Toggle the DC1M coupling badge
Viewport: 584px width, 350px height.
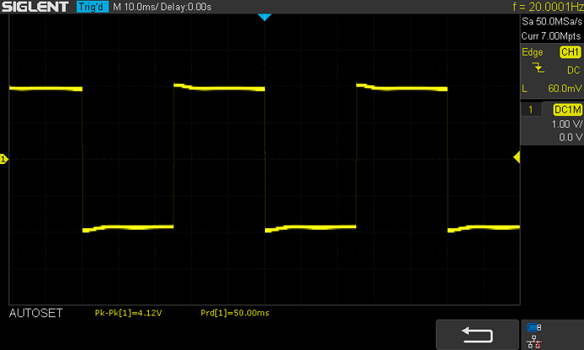point(566,110)
